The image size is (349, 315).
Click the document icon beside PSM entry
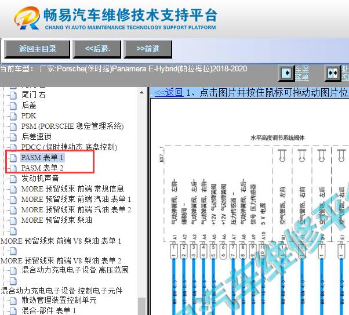tap(13, 126)
